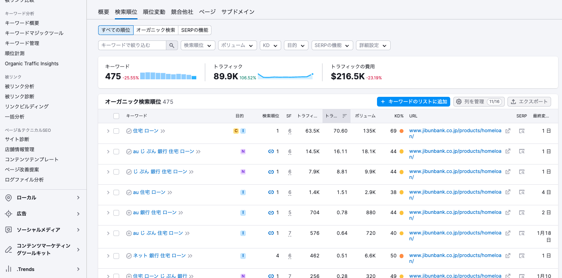Click the check circle icon beside 住宅 ローン
Viewport: 562px width, 278px height.
pyautogui.click(x=129, y=131)
